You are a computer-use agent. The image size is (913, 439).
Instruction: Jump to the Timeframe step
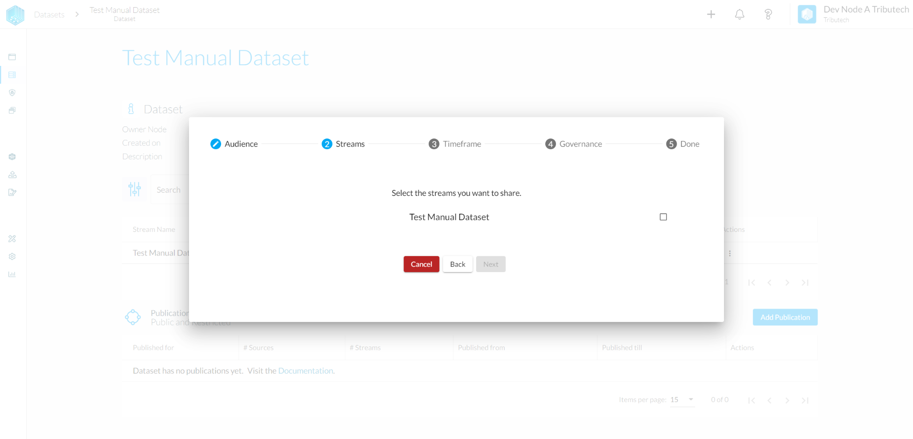[455, 144]
